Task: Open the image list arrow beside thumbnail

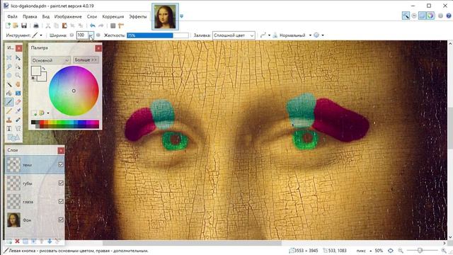Action: 181,16
